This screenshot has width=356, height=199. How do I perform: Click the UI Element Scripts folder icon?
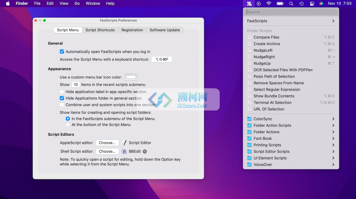coord(249,158)
